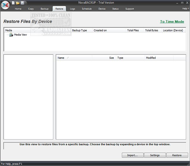Sort by Backup Type column header
190x166 pixels.
click(82, 30)
